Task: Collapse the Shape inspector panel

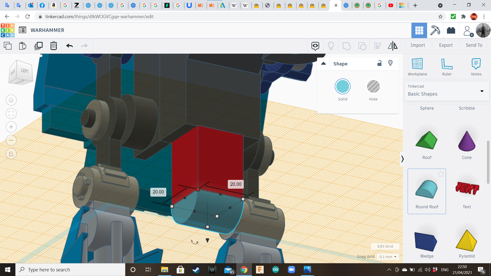Action: click(x=323, y=64)
